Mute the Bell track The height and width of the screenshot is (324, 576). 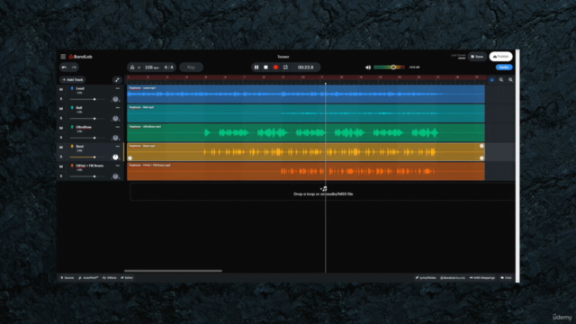coord(61,108)
